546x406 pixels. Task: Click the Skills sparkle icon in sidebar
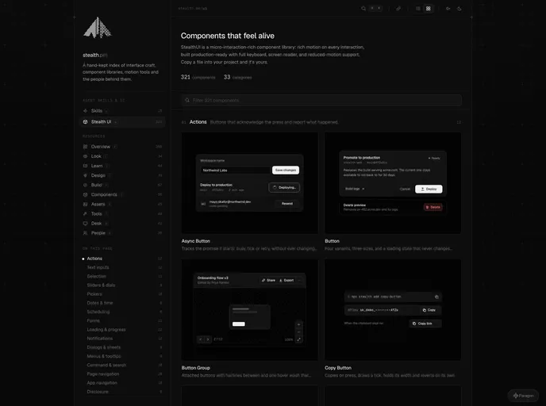tap(86, 111)
